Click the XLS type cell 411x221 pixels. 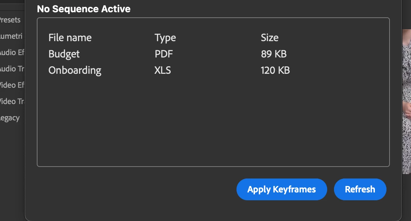163,70
